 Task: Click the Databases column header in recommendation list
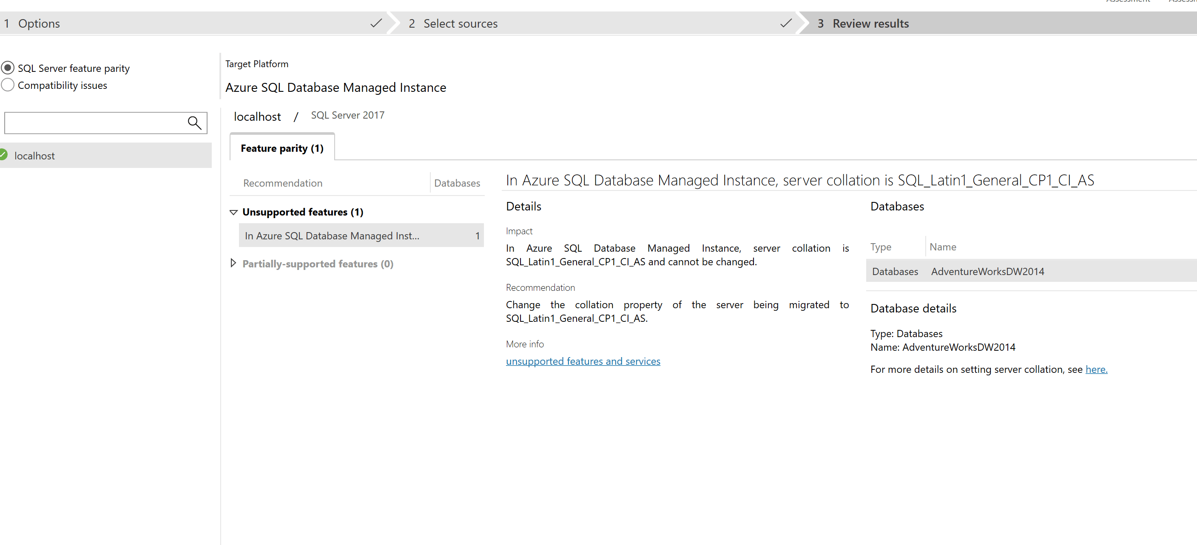[457, 183]
